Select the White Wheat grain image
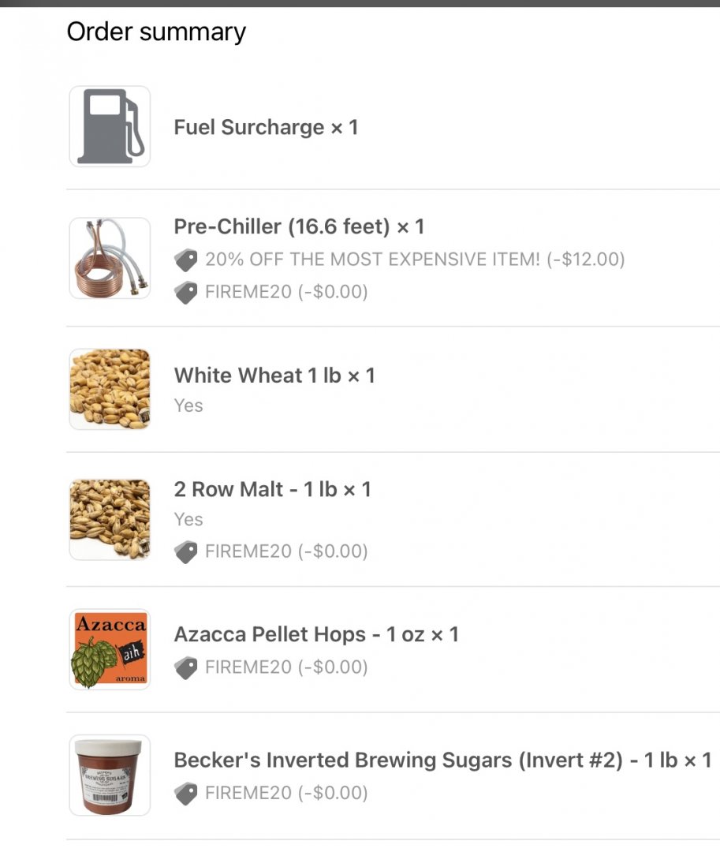This screenshot has width=720, height=852. click(x=110, y=389)
